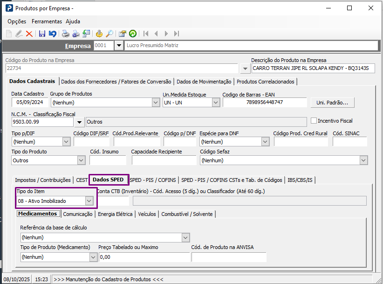
Task: Click the Codigo de Barras EAN field
Action: [265, 103]
